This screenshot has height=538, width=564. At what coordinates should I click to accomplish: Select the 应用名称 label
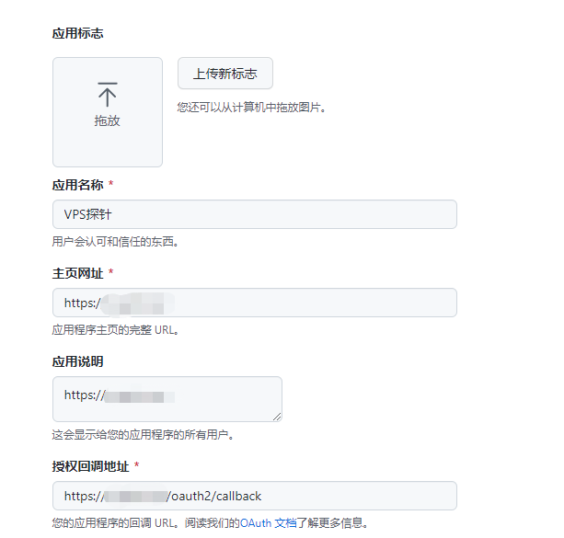tap(77, 185)
